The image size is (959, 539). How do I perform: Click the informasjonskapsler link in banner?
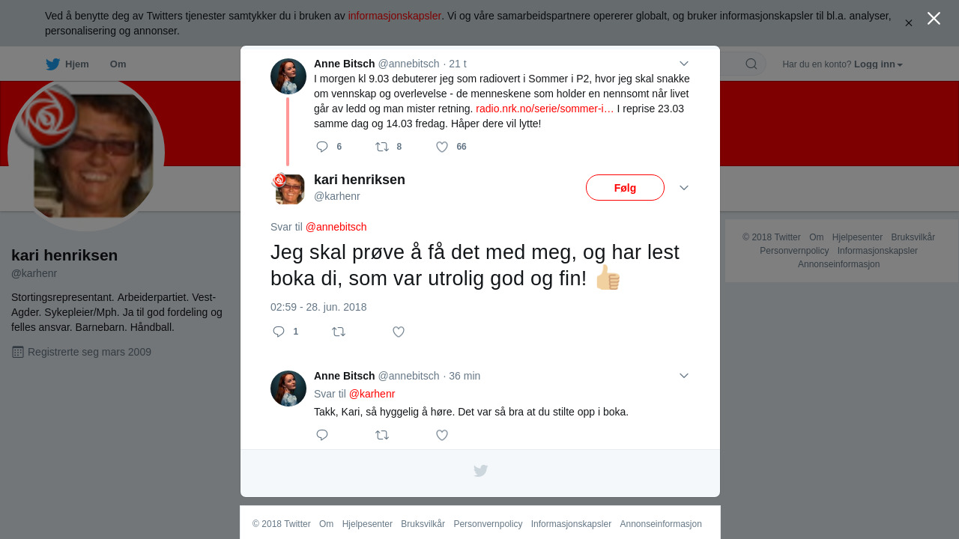(394, 16)
